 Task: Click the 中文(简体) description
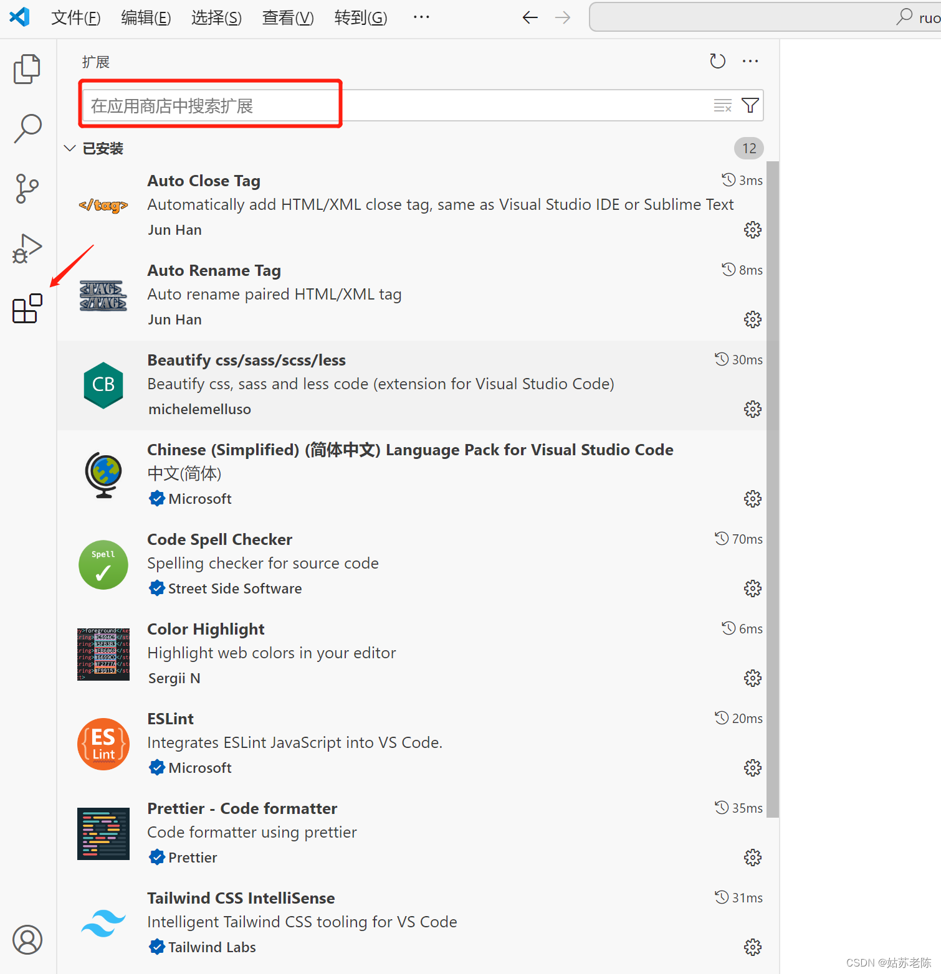(184, 473)
